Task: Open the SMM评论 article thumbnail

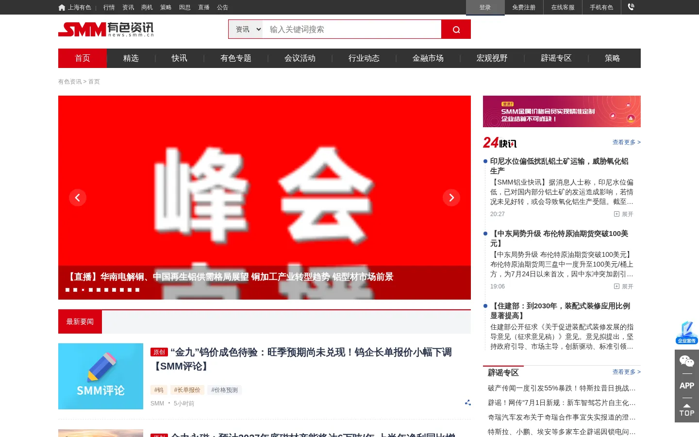Action: (x=100, y=376)
